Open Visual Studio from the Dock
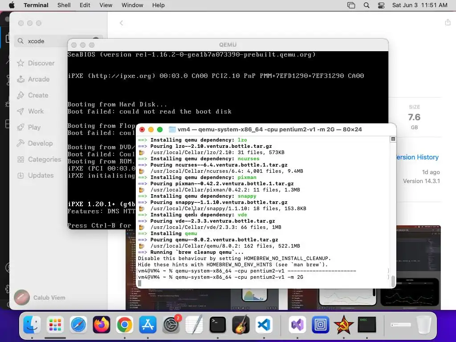Screen dimensions: 456x342 click(x=297, y=325)
